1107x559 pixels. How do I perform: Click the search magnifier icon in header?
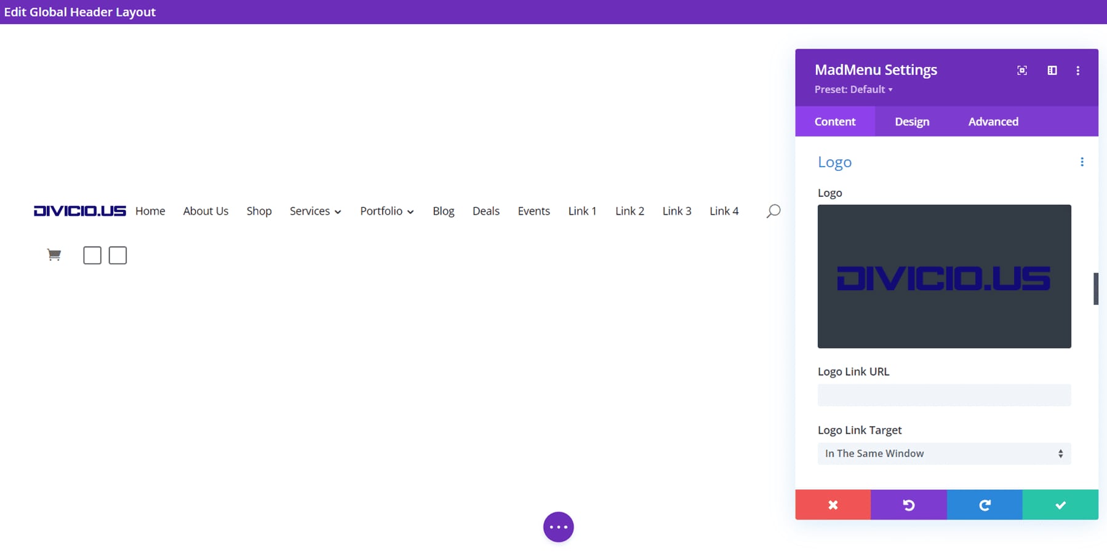pos(773,211)
